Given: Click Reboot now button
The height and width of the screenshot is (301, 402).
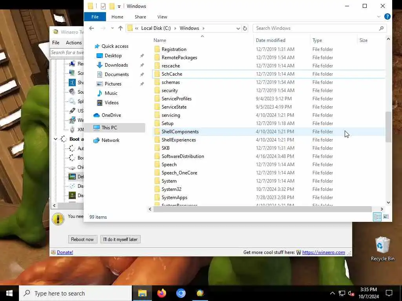Looking at the screenshot, I should (82, 239).
